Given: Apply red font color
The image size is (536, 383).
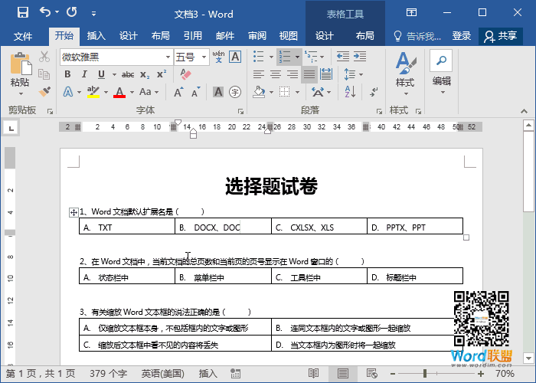Looking at the screenshot, I should [x=119, y=92].
